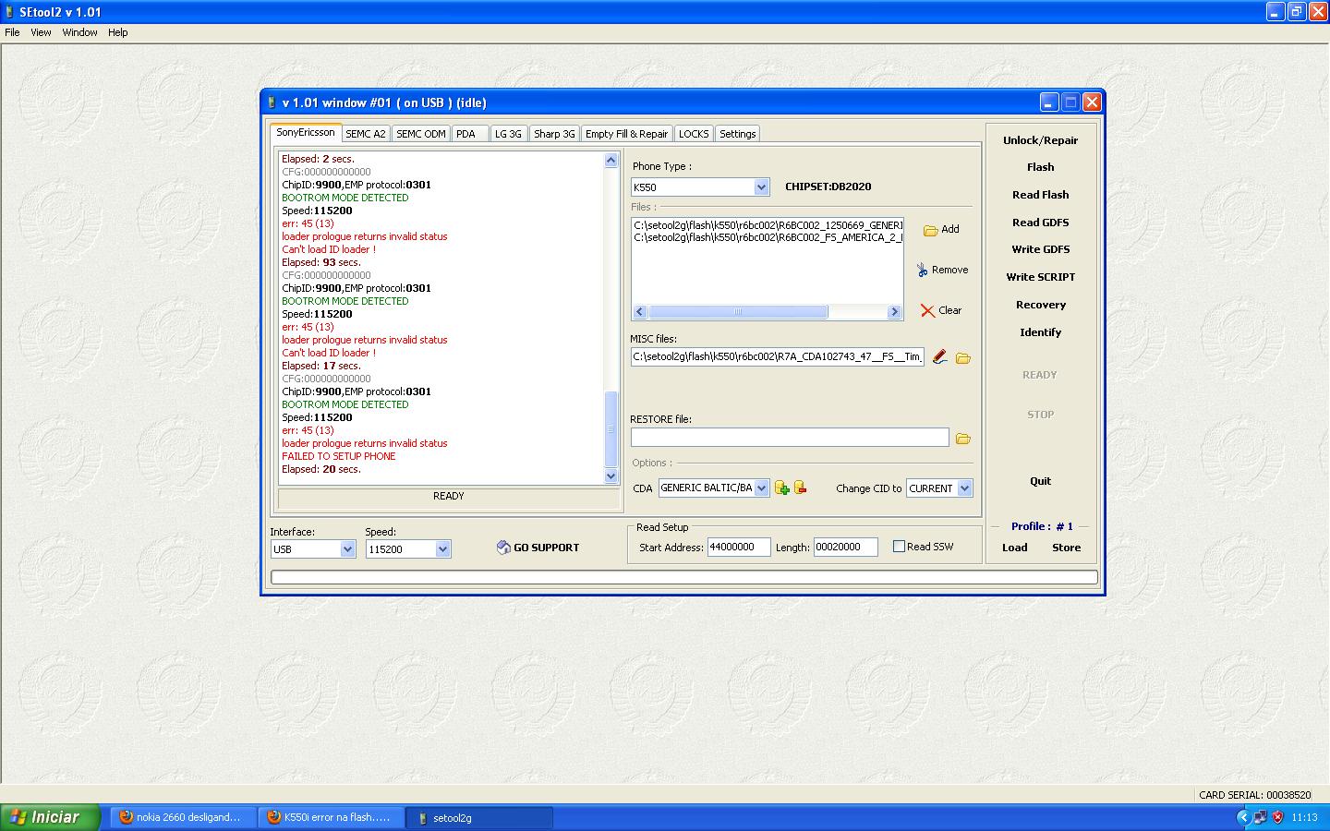
Task: Switch to the Empty Fill & Repair tab
Action: (x=626, y=134)
